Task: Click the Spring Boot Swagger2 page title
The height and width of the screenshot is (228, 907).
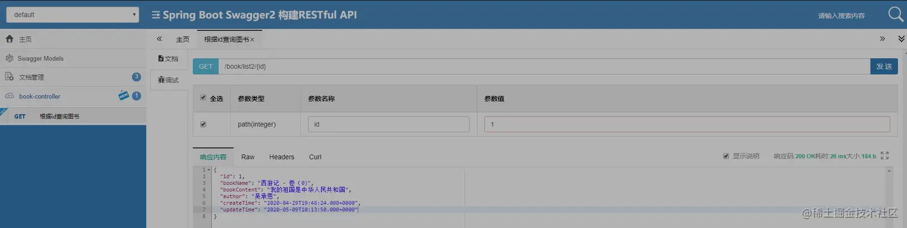Action: (x=260, y=14)
